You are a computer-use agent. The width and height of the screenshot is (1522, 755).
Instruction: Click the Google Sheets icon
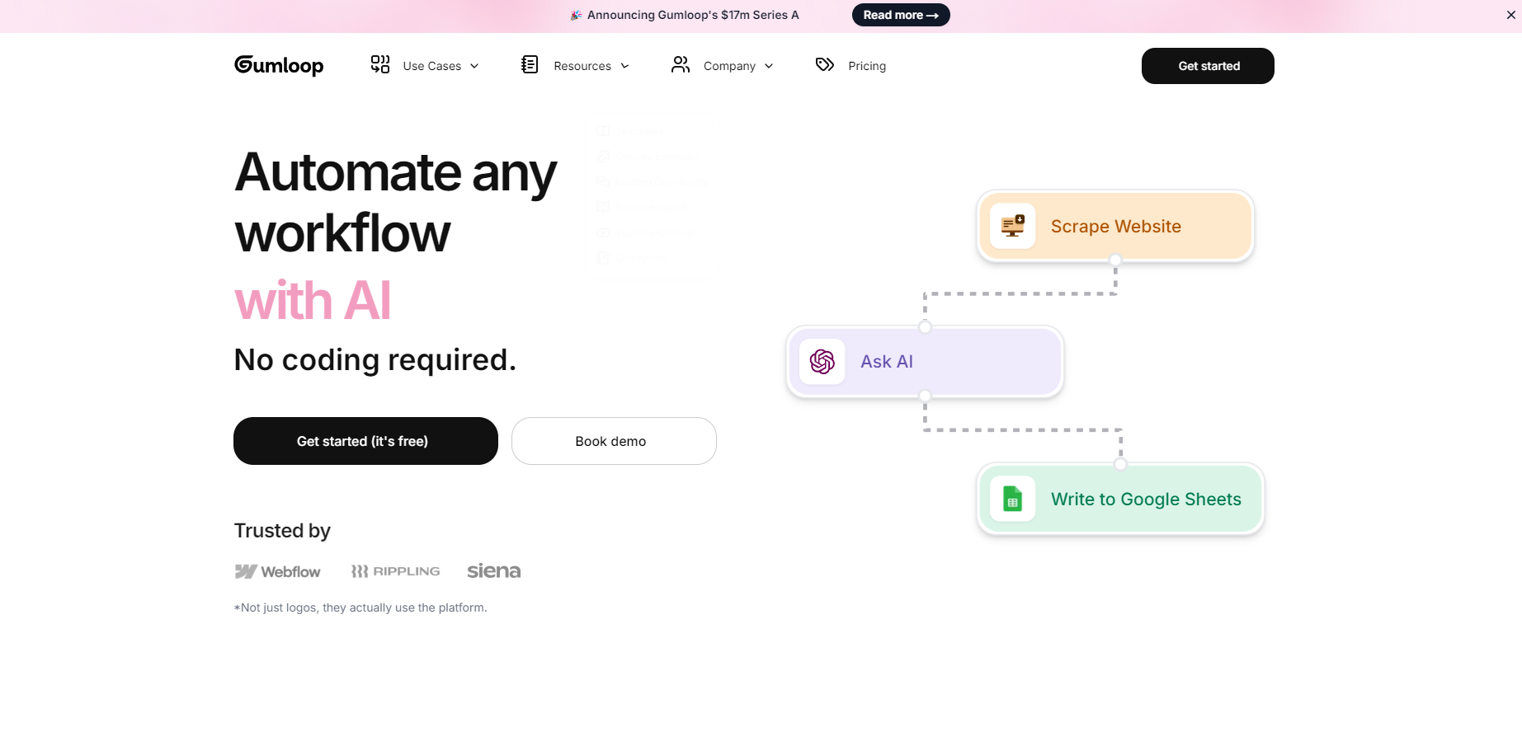[x=1013, y=499]
